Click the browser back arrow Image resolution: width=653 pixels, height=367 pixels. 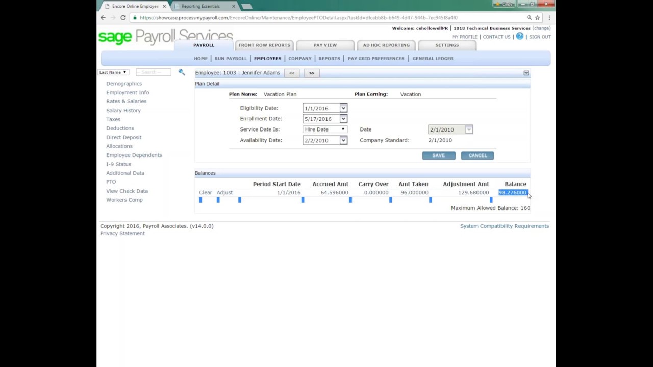(103, 17)
